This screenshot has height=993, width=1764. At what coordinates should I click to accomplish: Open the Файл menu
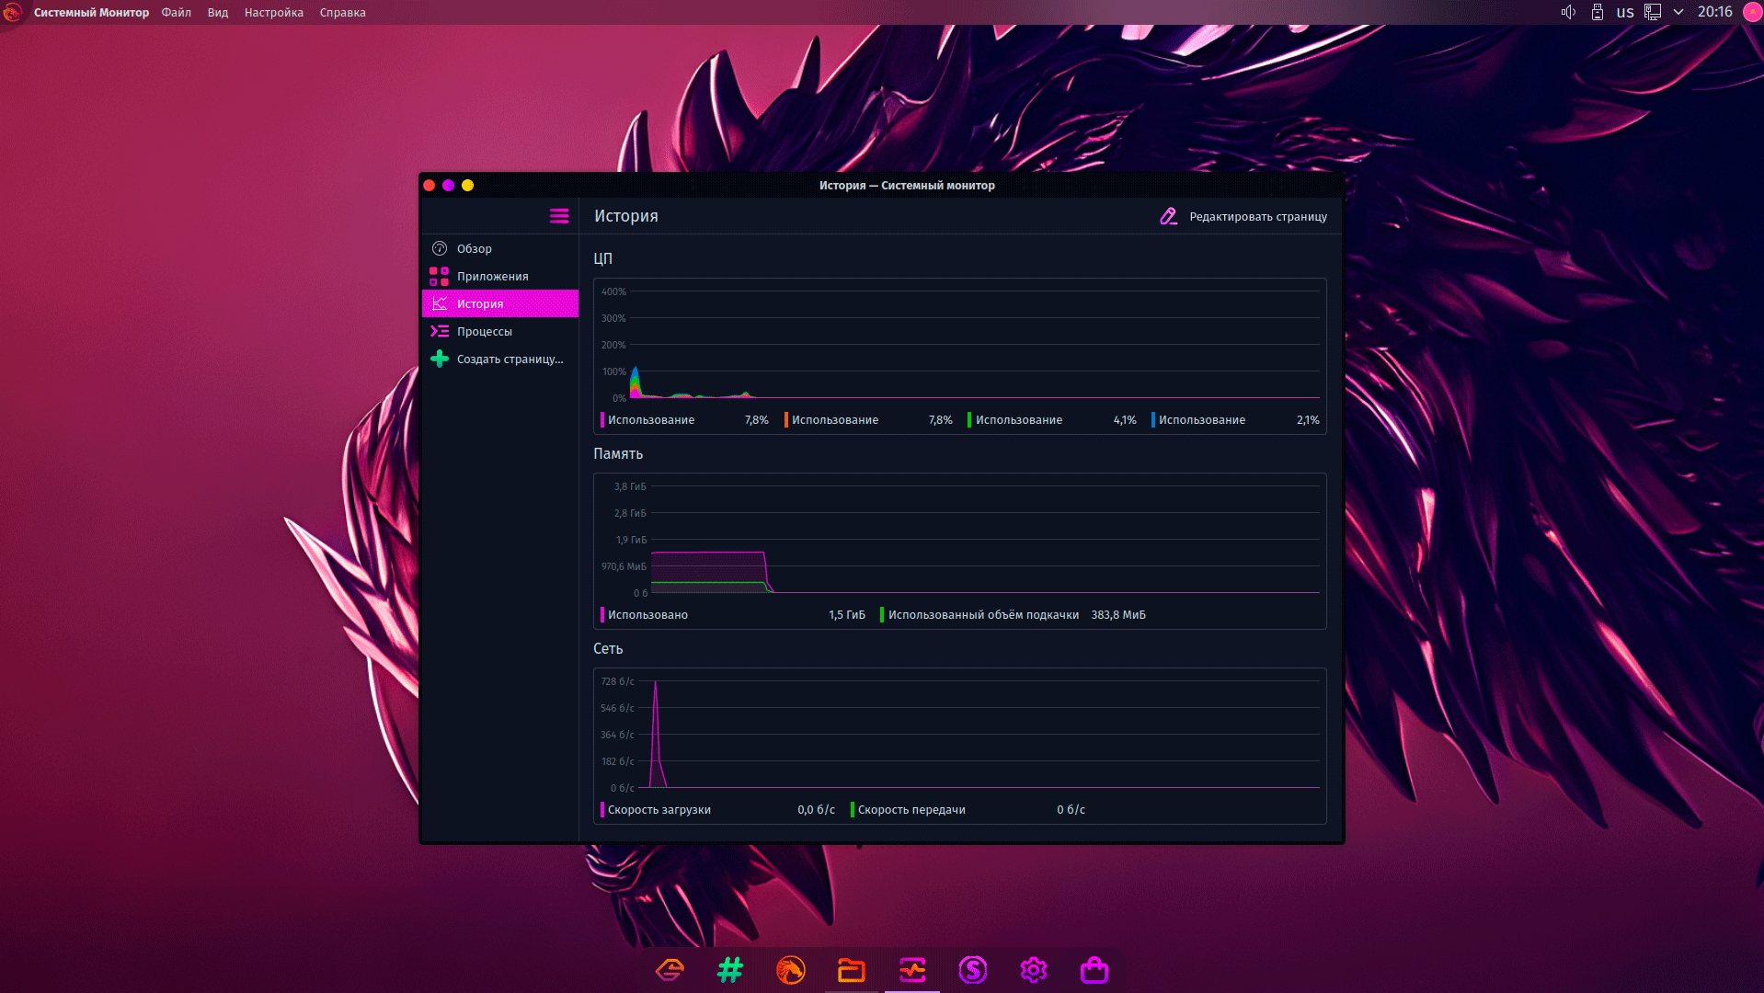pyautogui.click(x=176, y=13)
